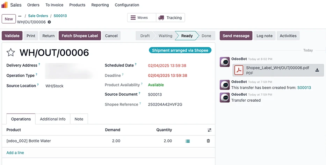The width and height of the screenshot is (326, 165).
Task: Click the Product column header
Action: [x=14, y=130]
